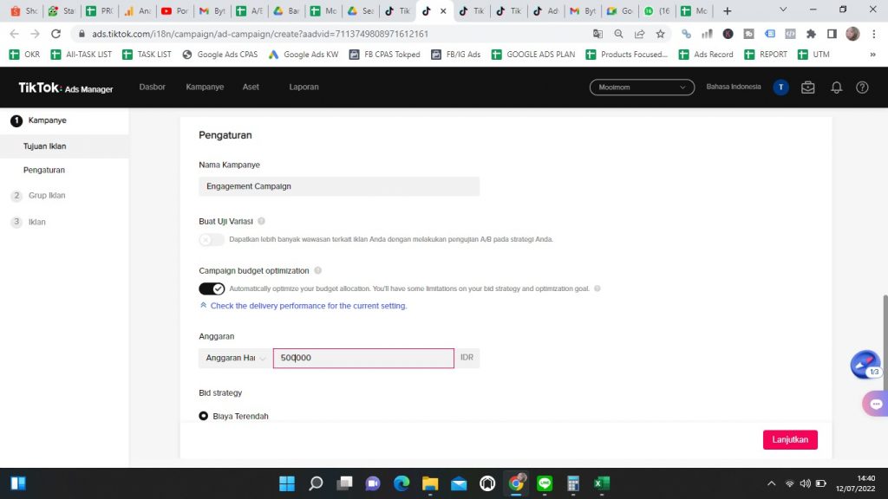Click info icon beside Campaign budget optimization
This screenshot has height=499, width=888.
318,271
